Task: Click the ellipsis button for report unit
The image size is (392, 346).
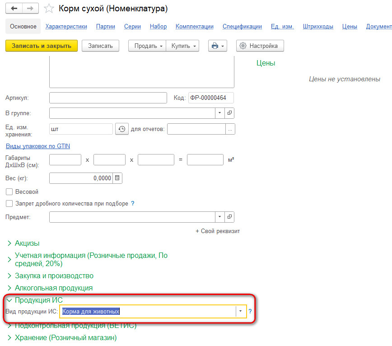Action: 230,129
